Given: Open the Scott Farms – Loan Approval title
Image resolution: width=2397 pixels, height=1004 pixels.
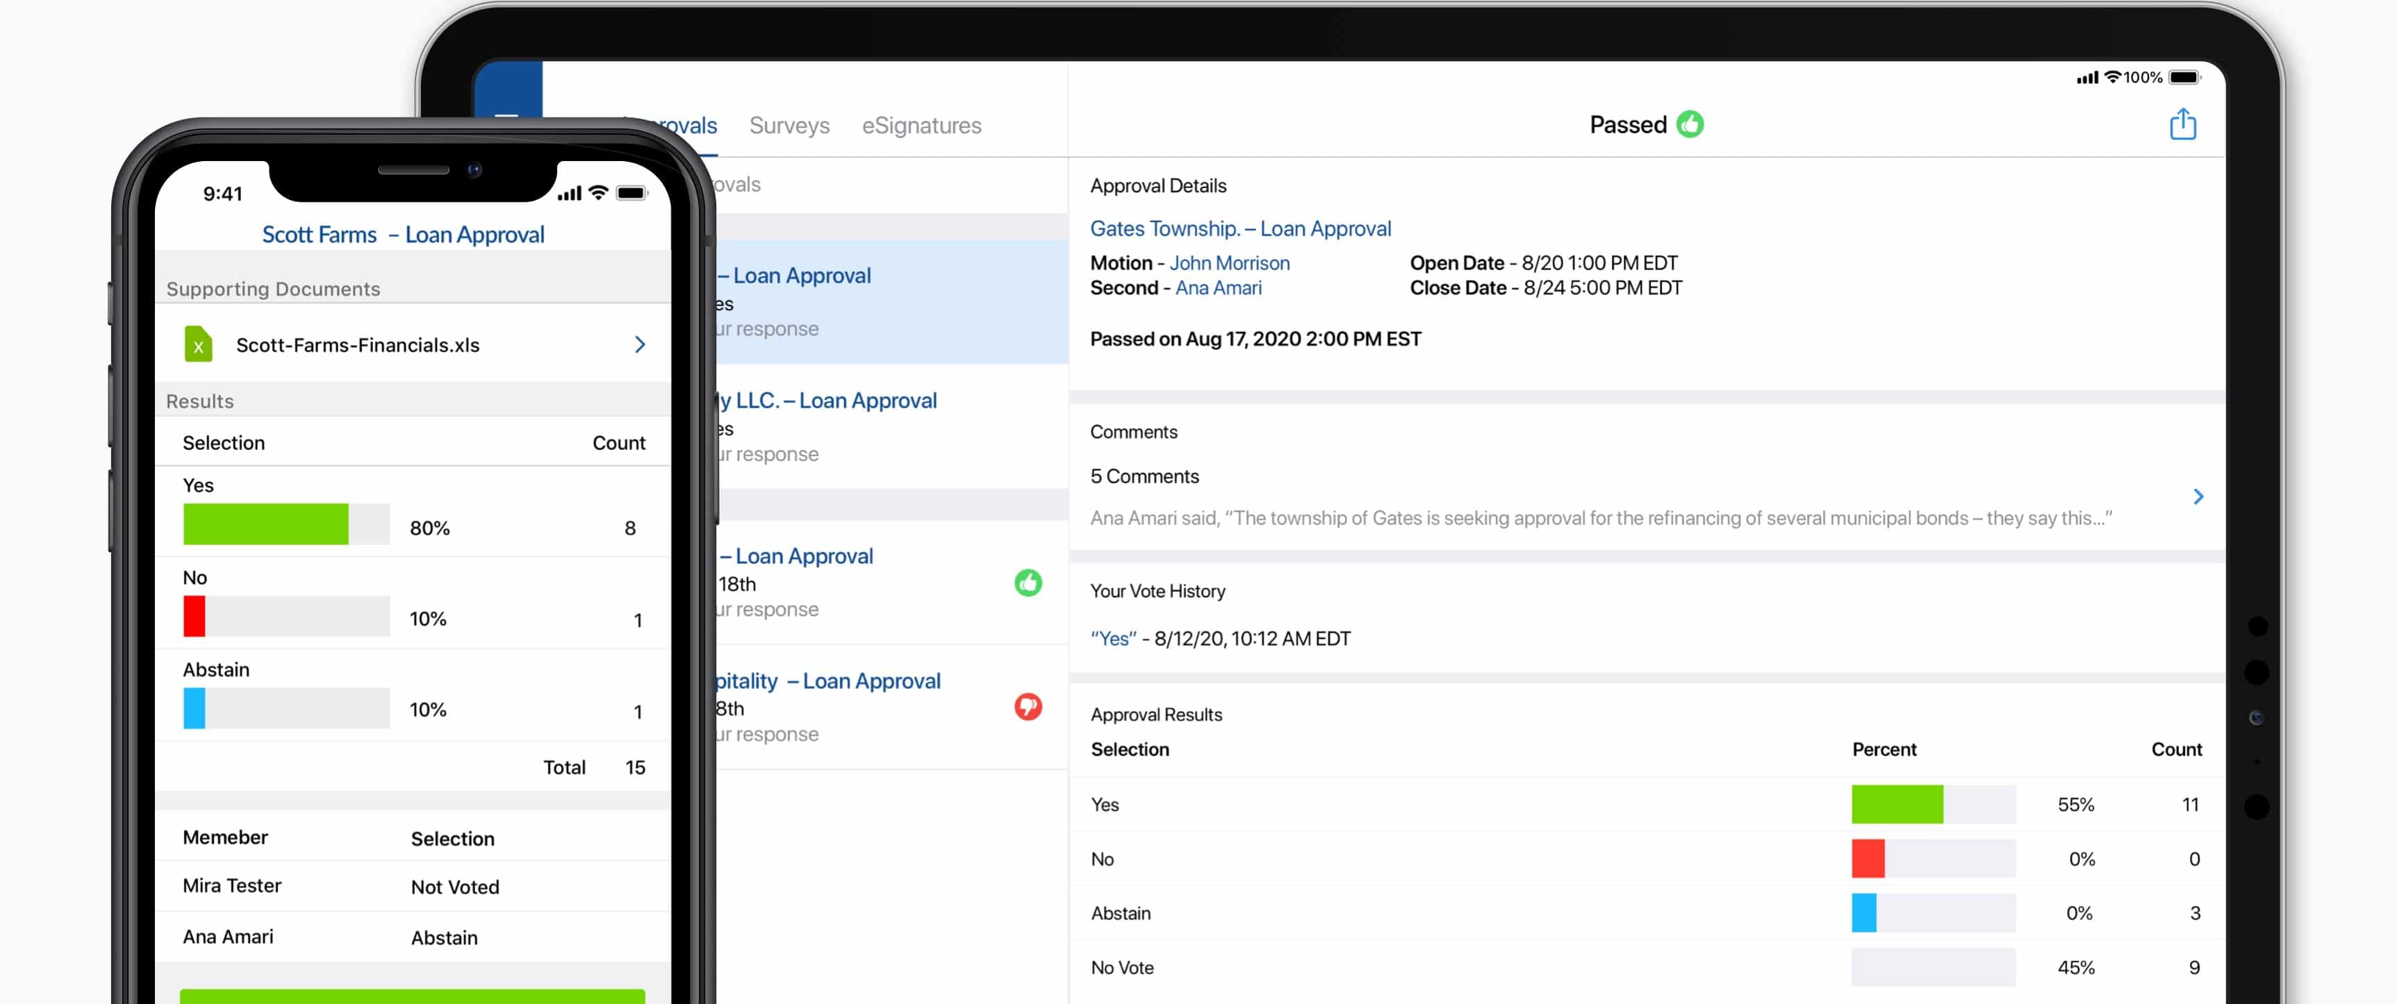Looking at the screenshot, I should (403, 234).
